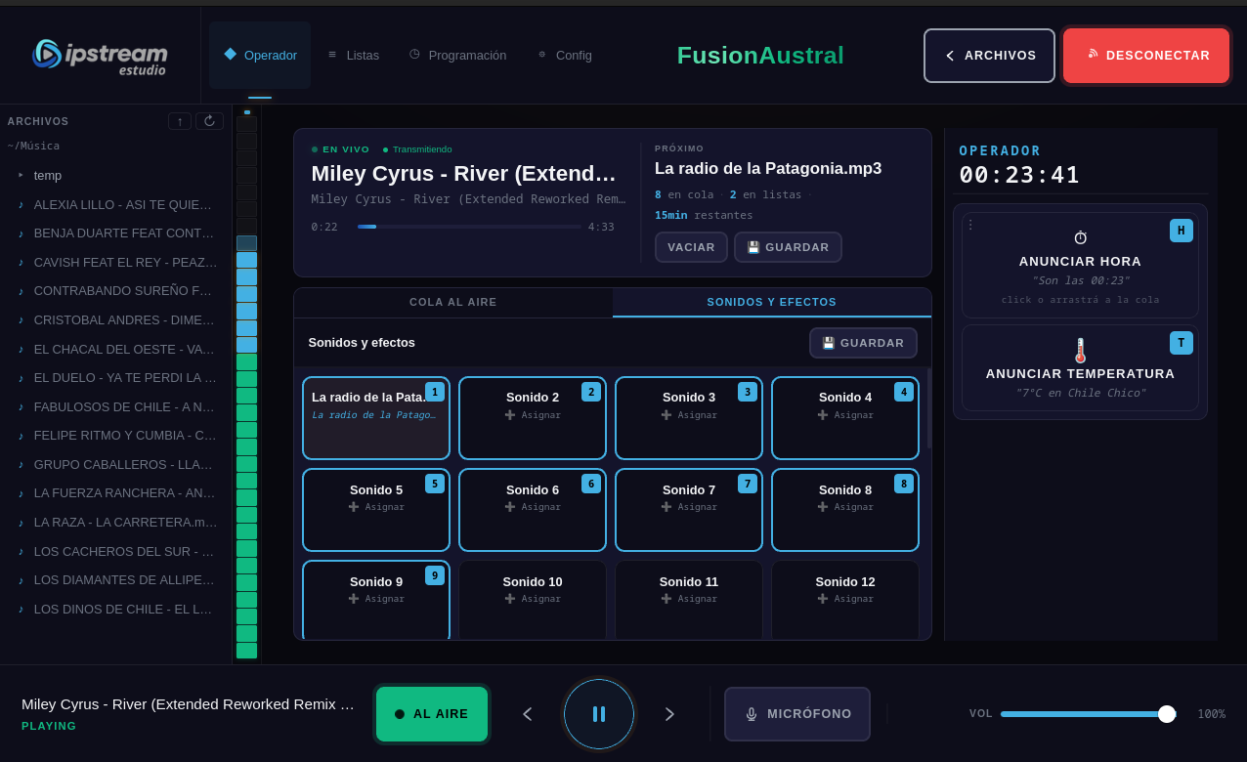Skip to next track

669,714
